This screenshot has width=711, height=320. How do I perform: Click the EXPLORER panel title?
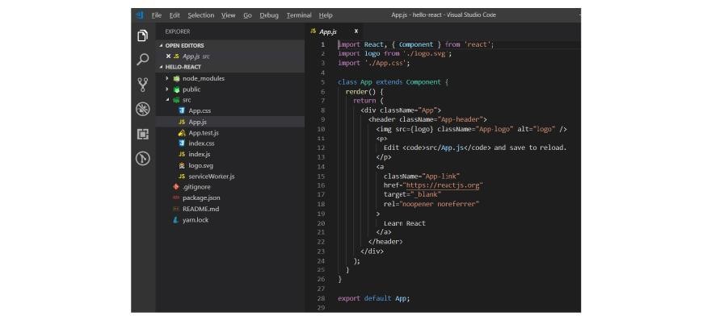click(177, 31)
